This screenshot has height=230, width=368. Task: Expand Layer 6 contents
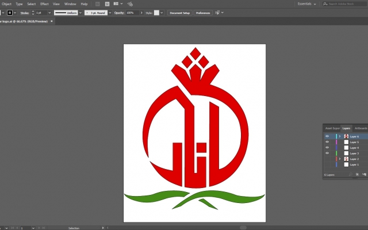pyautogui.click(x=340, y=136)
